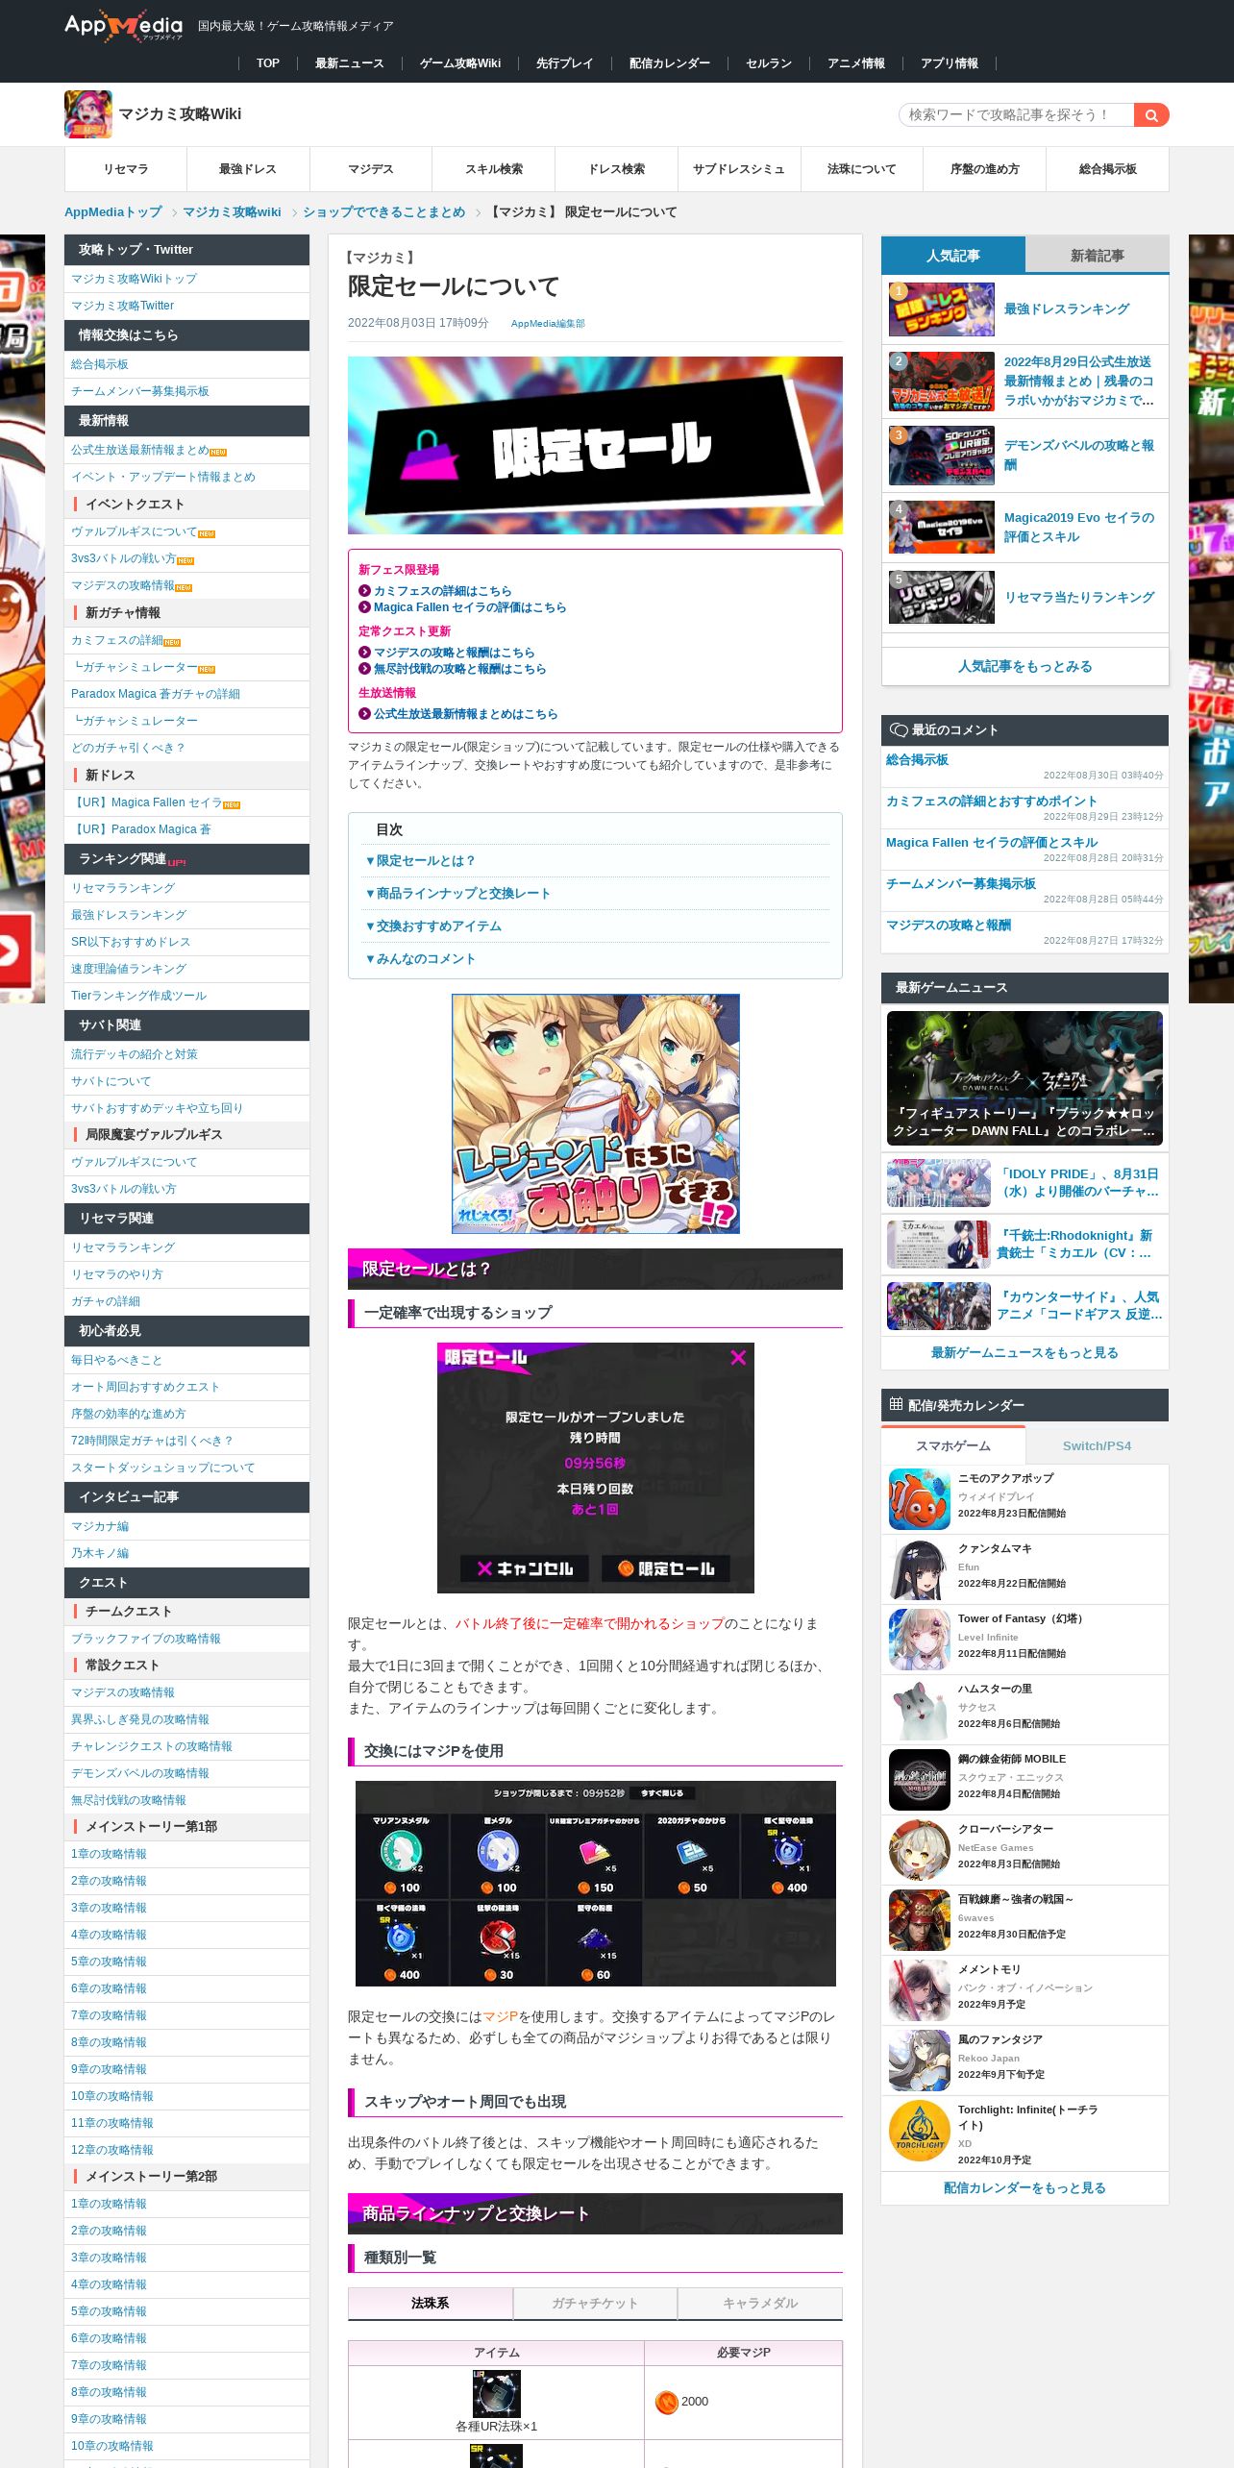The image size is (1234, 2468).
Task: Click the カウンターサイド news thumbnail
Action: pyautogui.click(x=939, y=1305)
